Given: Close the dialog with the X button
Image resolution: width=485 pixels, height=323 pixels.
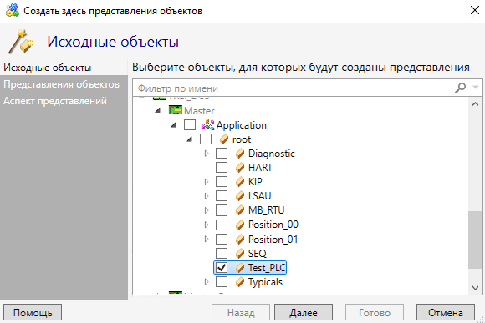Looking at the screenshot, I should (x=474, y=10).
